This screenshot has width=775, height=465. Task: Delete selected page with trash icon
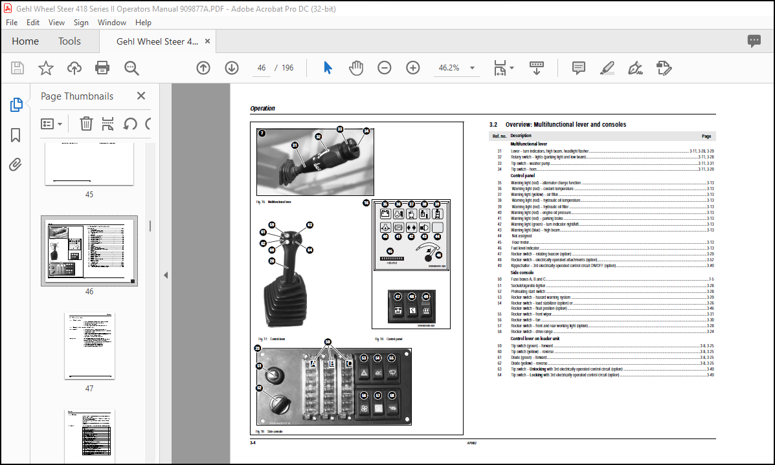tap(86, 124)
